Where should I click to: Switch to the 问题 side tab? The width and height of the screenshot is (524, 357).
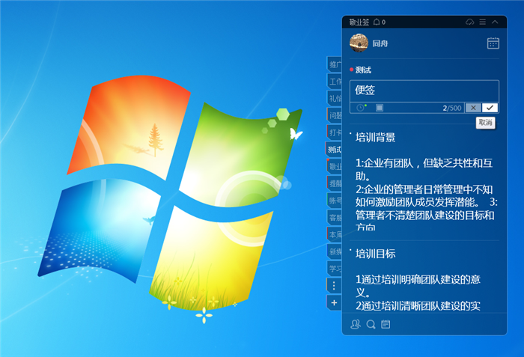[x=335, y=115]
